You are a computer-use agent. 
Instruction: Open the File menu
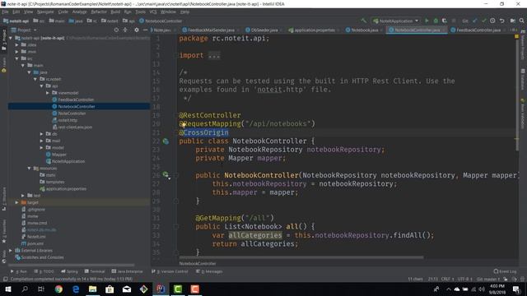pyautogui.click(x=6, y=12)
